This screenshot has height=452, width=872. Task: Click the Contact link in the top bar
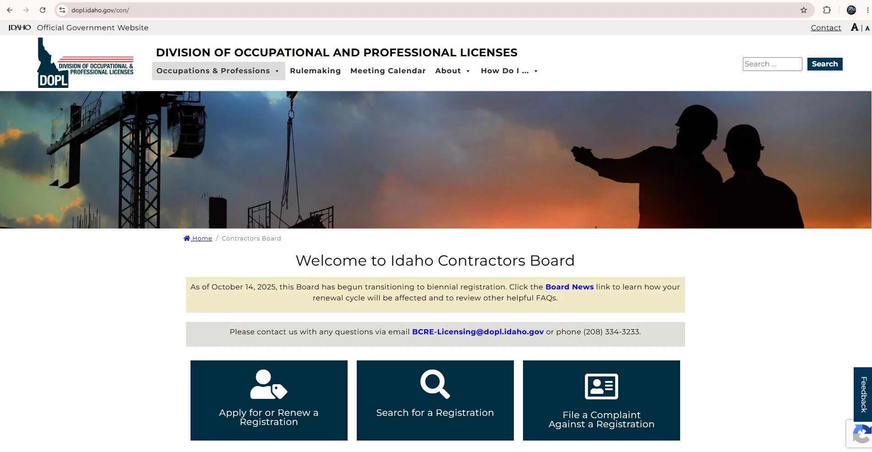pyautogui.click(x=826, y=27)
